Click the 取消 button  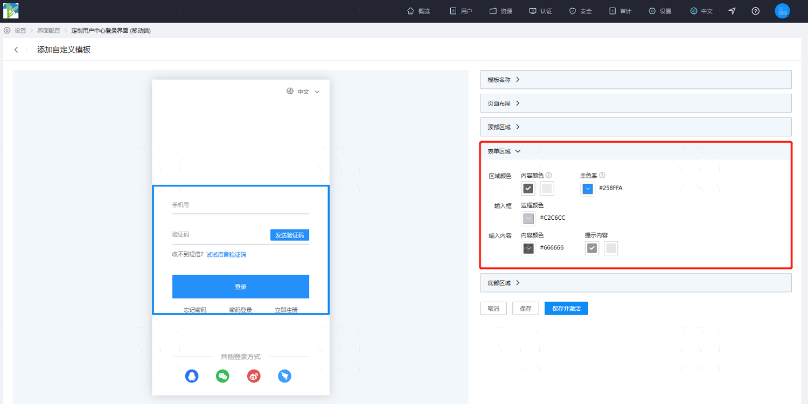(493, 309)
